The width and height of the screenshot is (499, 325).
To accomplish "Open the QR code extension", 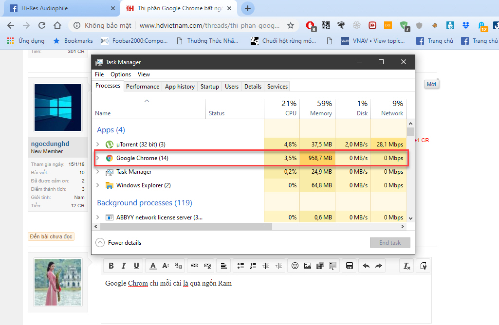I will click(326, 25).
